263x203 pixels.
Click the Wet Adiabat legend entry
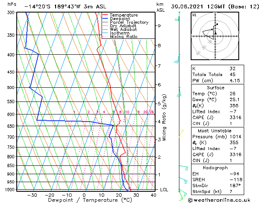click(x=120, y=29)
